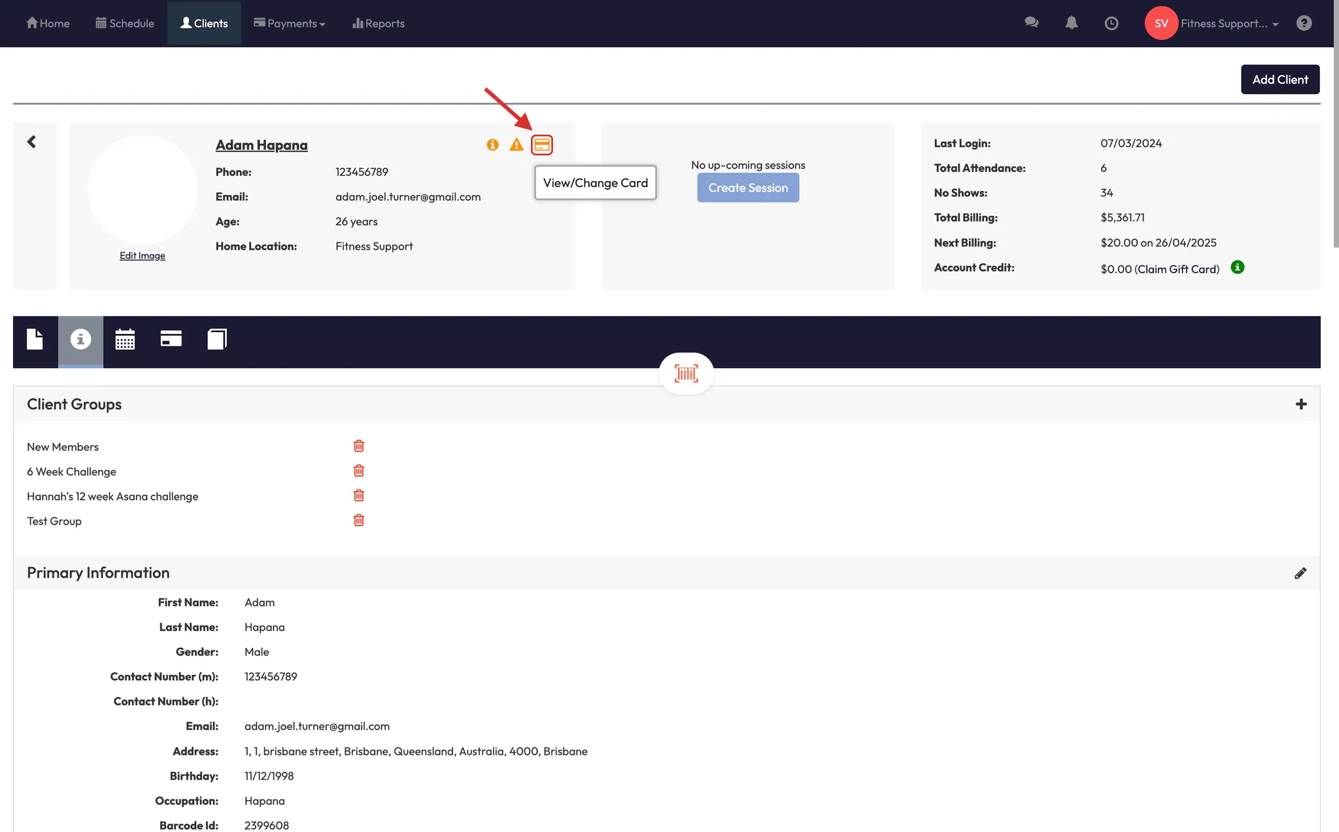This screenshot has height=832, width=1339.
Task: Click the orange info circle icon
Action: (492, 144)
